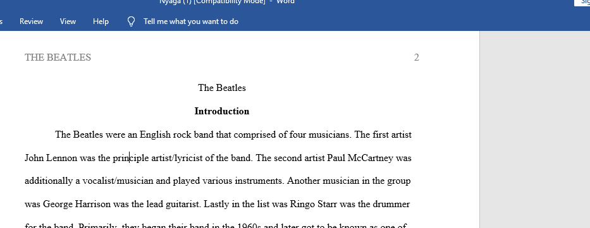Click the word 'vocalist/musician' in the text
This screenshot has width=590, height=228.
click(118, 181)
